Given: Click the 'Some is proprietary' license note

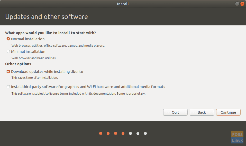Looking at the screenshot, I should click(131, 93).
